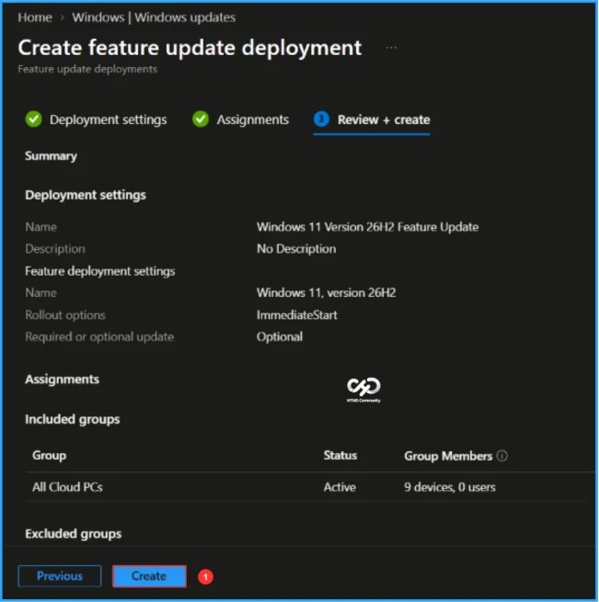This screenshot has height=602, width=599.
Task: Click the Group column header
Action: tap(49, 456)
